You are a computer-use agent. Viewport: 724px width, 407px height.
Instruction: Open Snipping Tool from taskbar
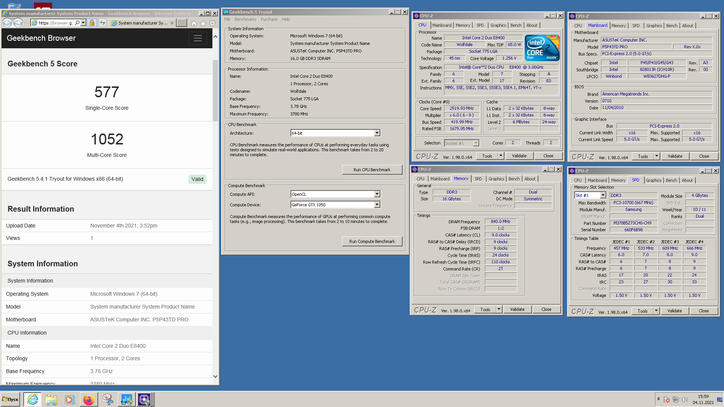pos(108,399)
